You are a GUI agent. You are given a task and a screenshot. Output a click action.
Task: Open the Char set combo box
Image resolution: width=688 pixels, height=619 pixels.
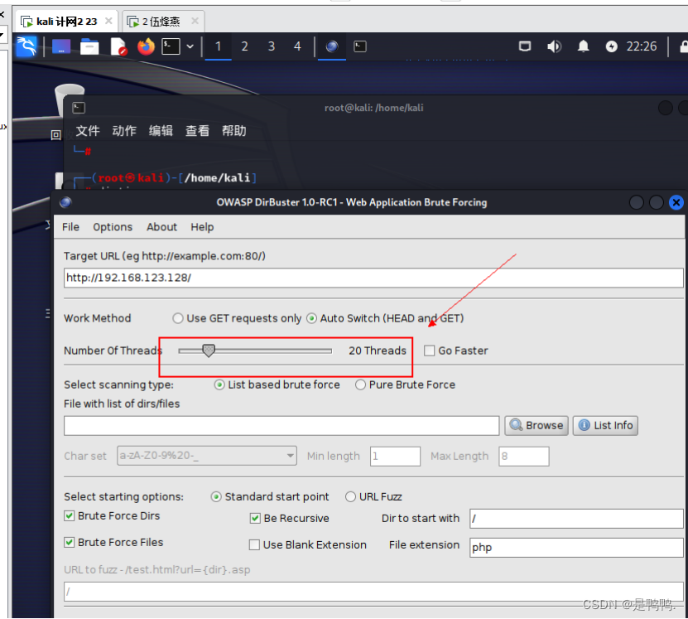click(207, 456)
